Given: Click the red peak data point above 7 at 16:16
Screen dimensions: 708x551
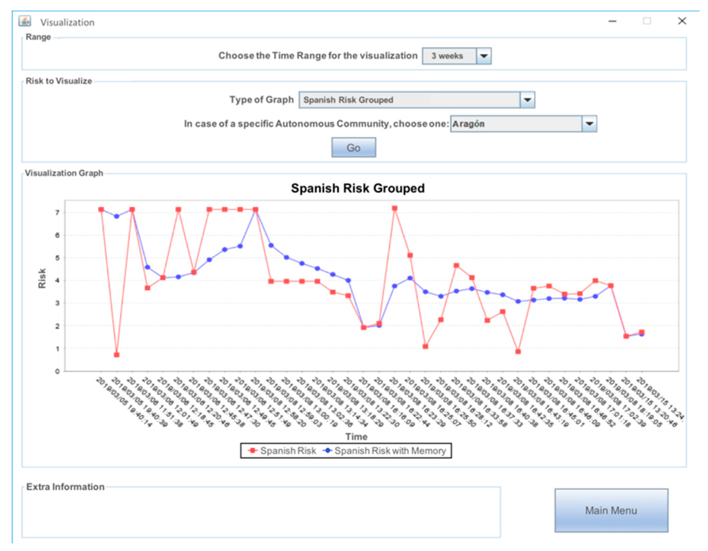Looking at the screenshot, I should point(395,208).
